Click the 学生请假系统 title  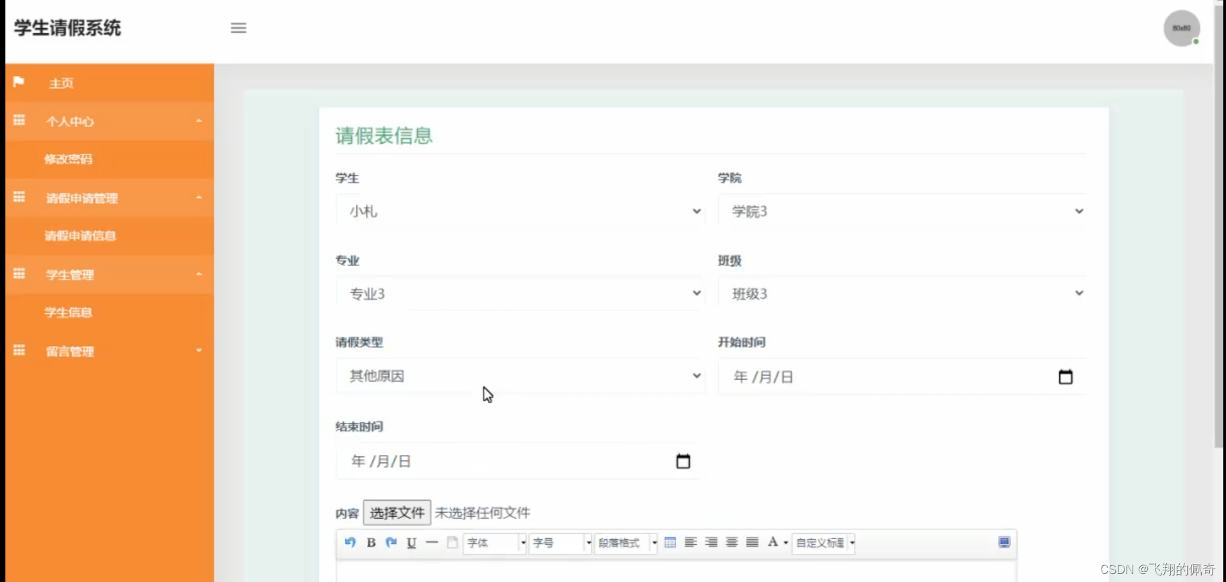[x=67, y=28]
